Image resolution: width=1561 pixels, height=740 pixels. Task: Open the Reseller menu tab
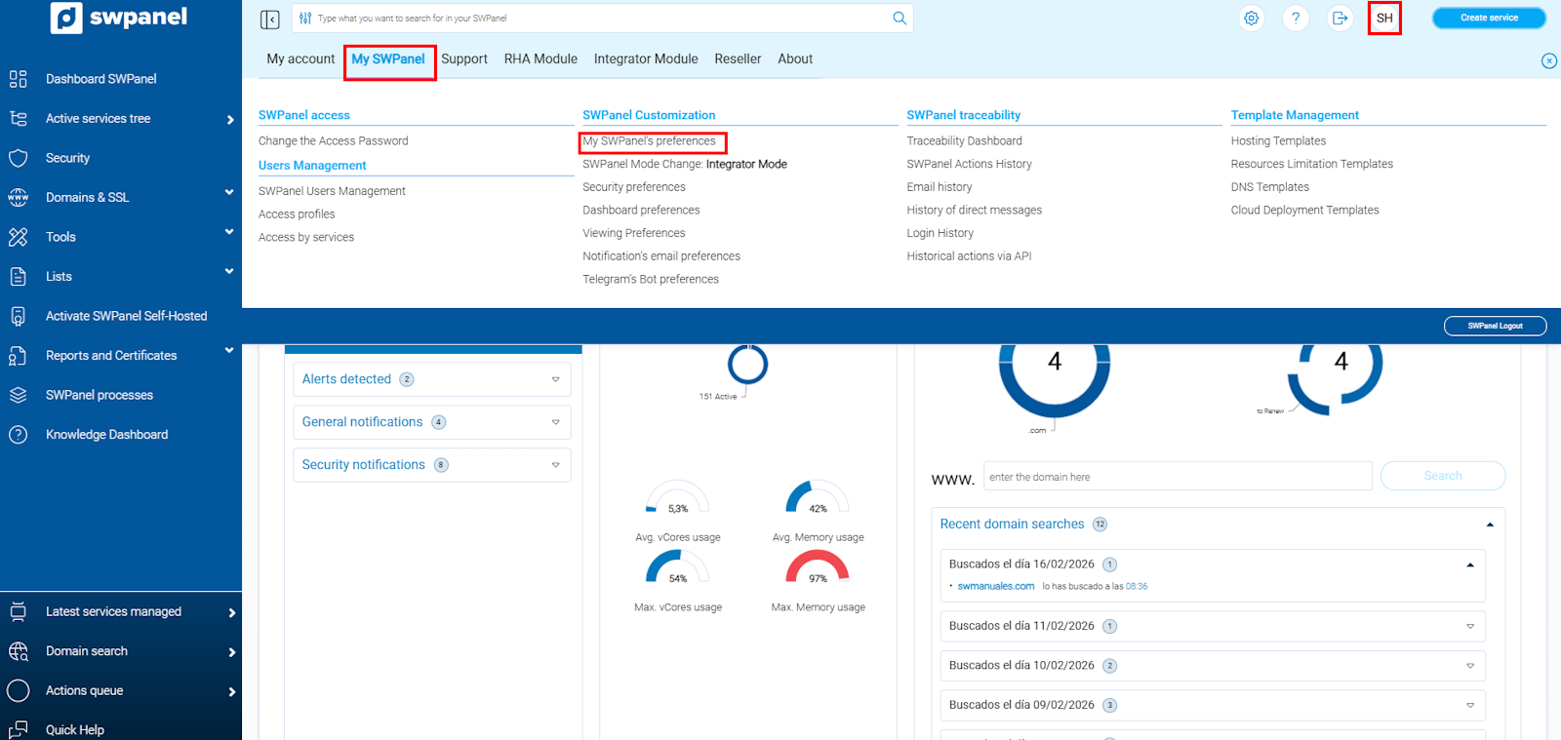737,59
